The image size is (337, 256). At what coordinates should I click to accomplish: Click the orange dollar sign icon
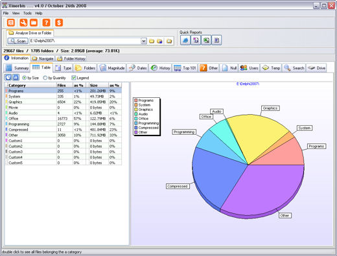coord(59,23)
